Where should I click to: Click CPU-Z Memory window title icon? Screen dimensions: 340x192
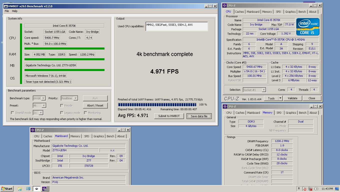(224, 106)
